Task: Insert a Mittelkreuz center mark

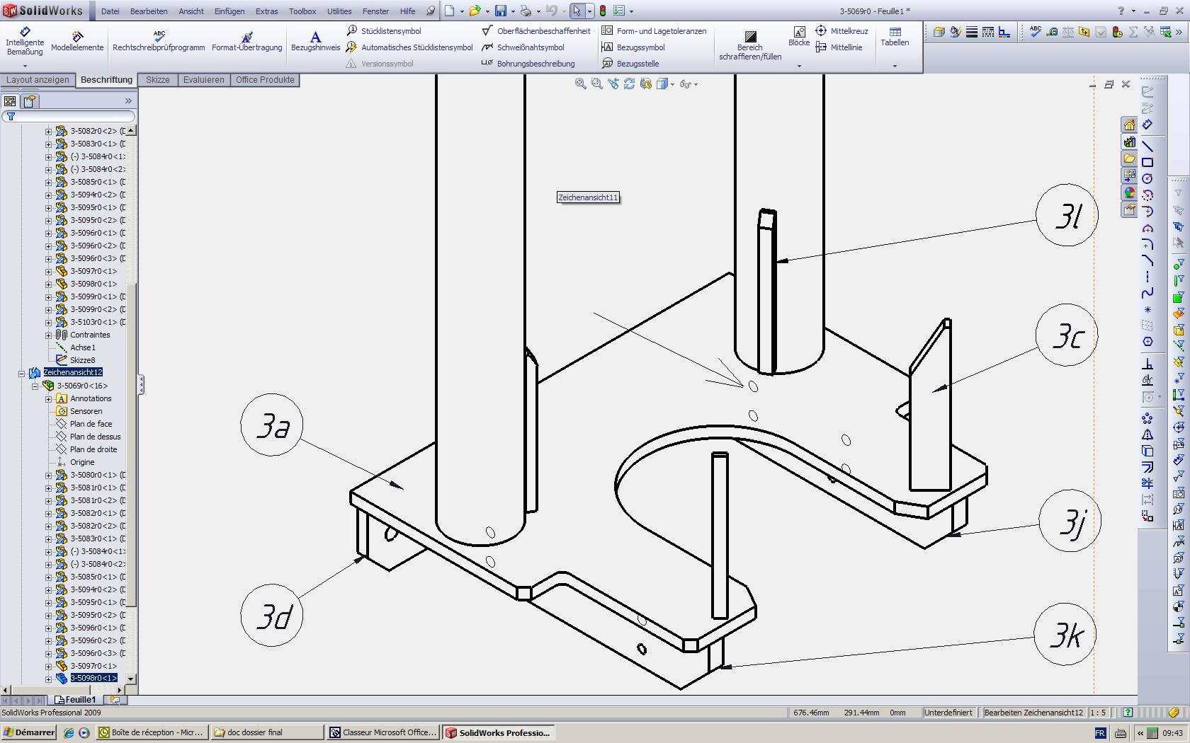Action: pos(841,31)
